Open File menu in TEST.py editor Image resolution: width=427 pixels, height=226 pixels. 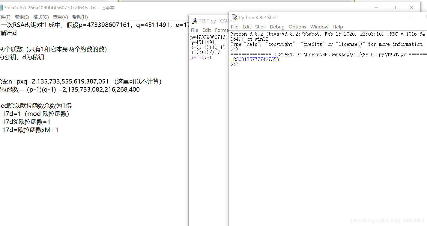pyautogui.click(x=194, y=30)
